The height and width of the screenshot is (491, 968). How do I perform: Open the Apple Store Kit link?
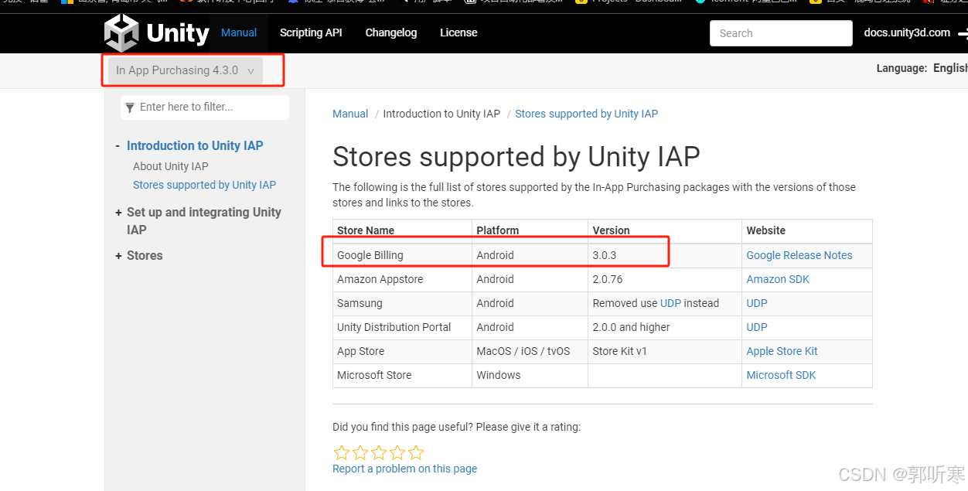pyautogui.click(x=782, y=351)
